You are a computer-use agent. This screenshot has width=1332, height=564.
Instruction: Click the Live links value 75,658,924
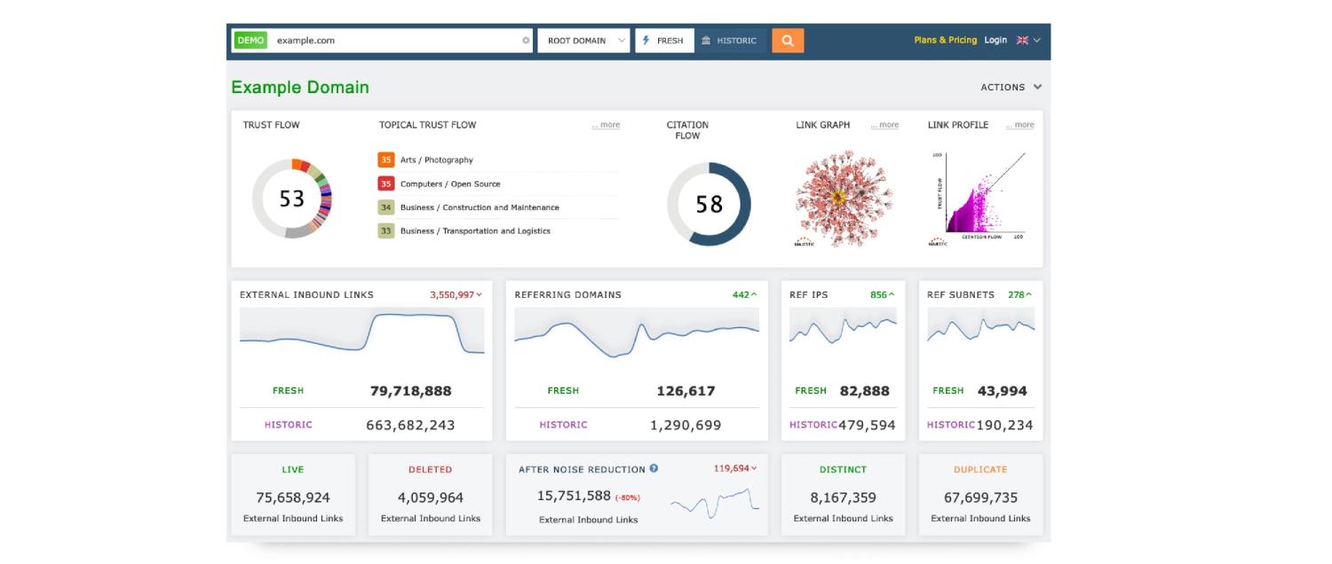[x=293, y=497]
